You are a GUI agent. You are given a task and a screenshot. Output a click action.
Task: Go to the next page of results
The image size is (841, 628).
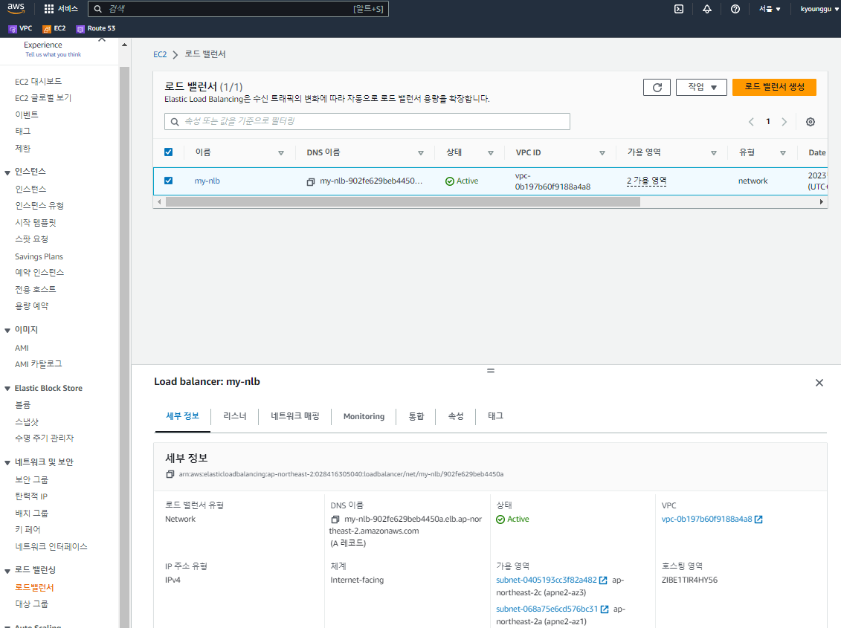pyautogui.click(x=784, y=122)
